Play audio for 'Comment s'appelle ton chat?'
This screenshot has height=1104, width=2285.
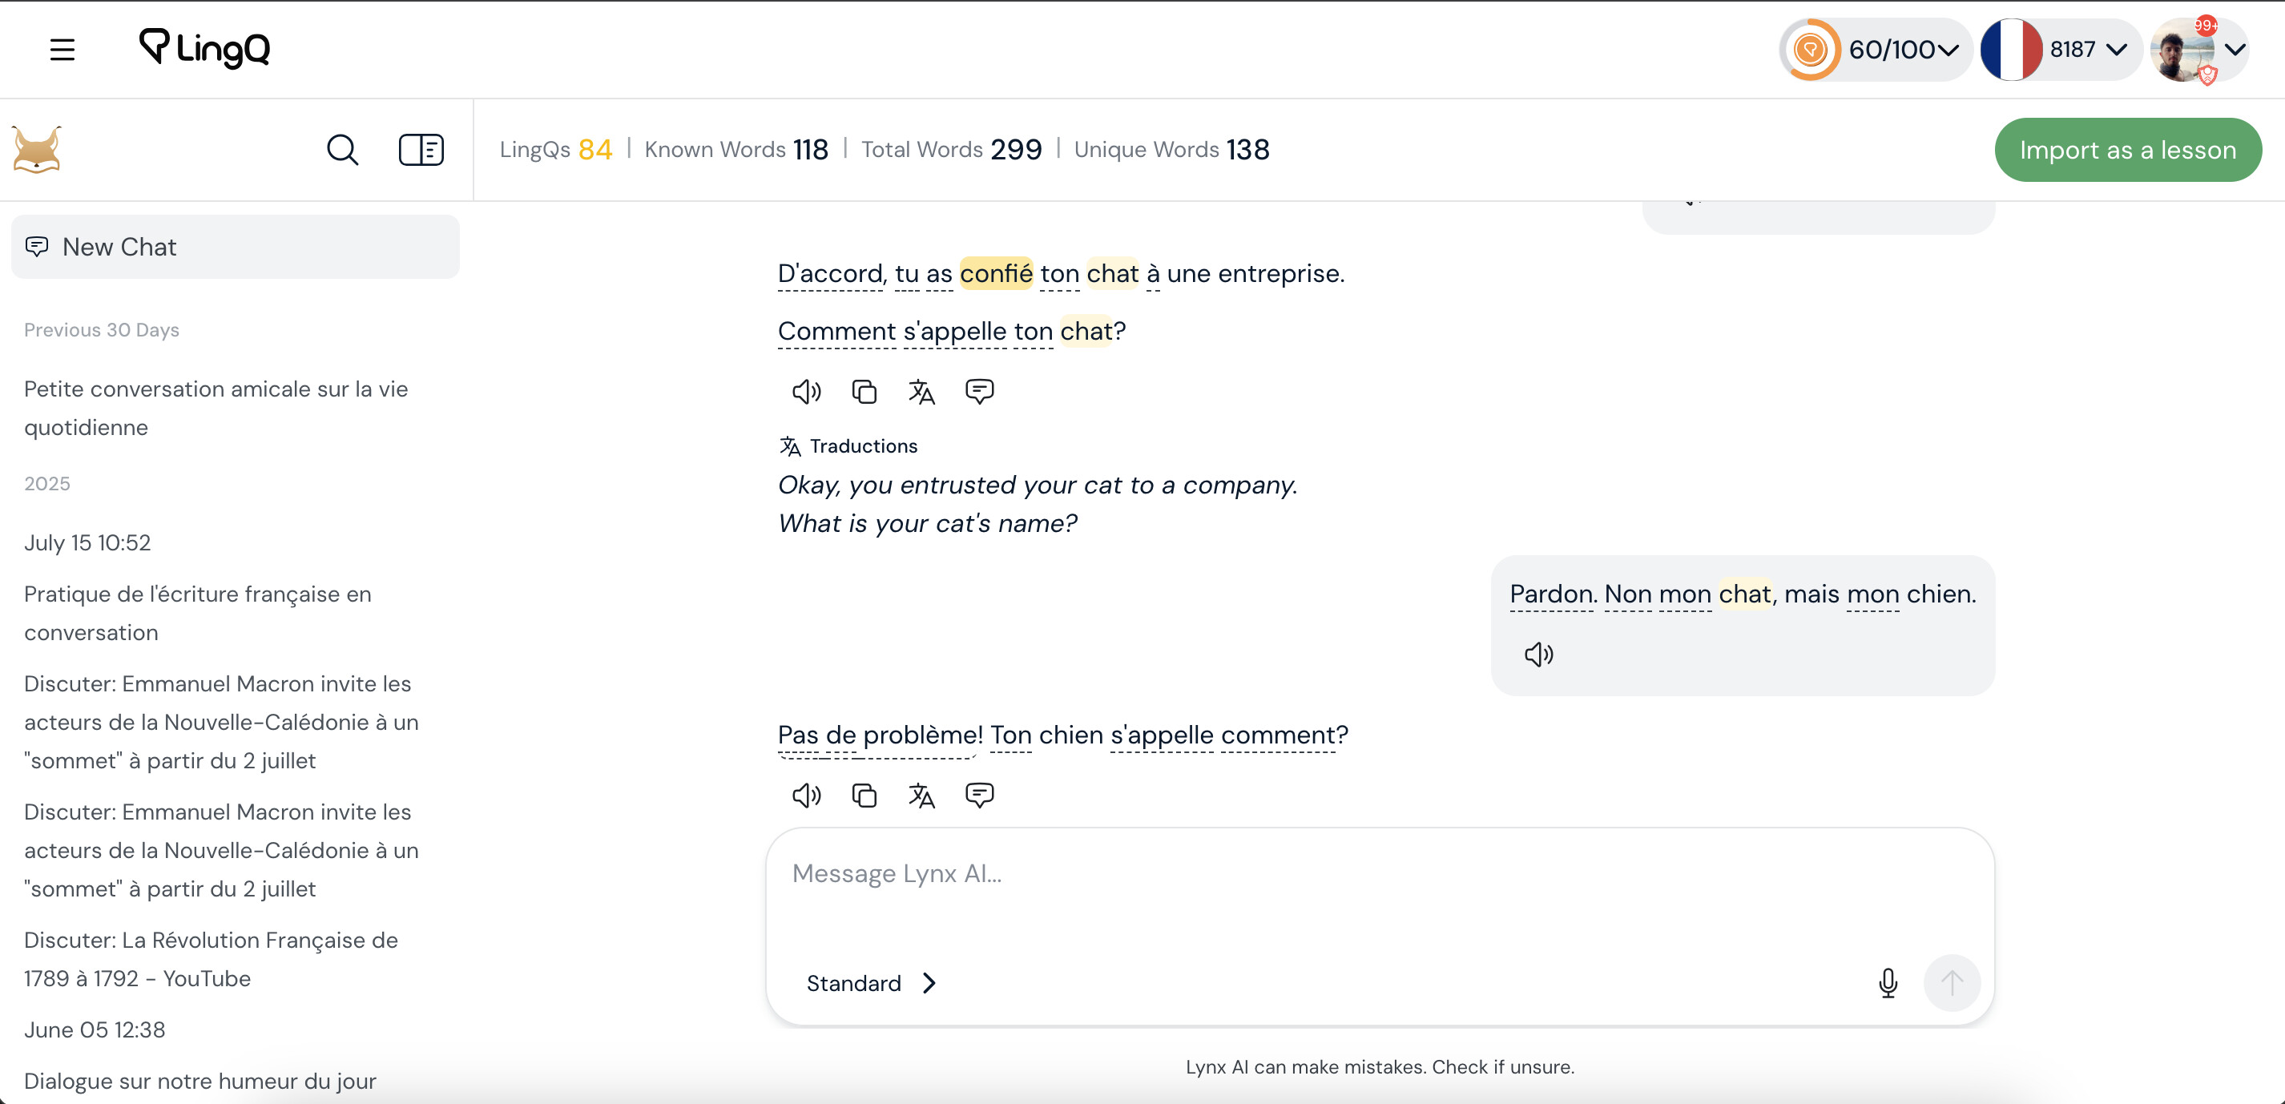[806, 391]
